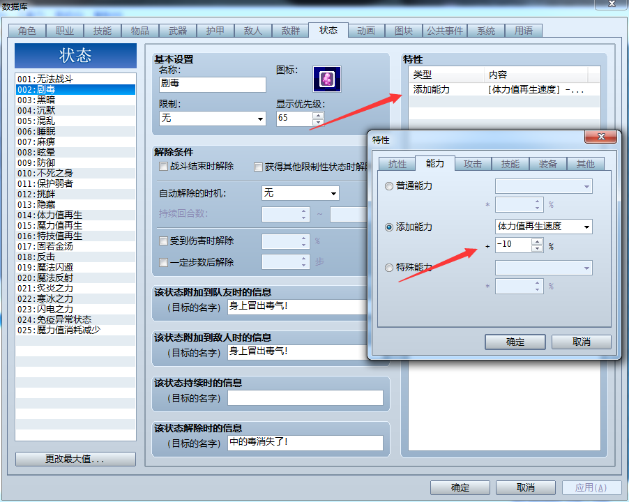Viewport: 629px width, 502px height.
Task: Go to the 敌群 tab
Action: click(x=290, y=31)
